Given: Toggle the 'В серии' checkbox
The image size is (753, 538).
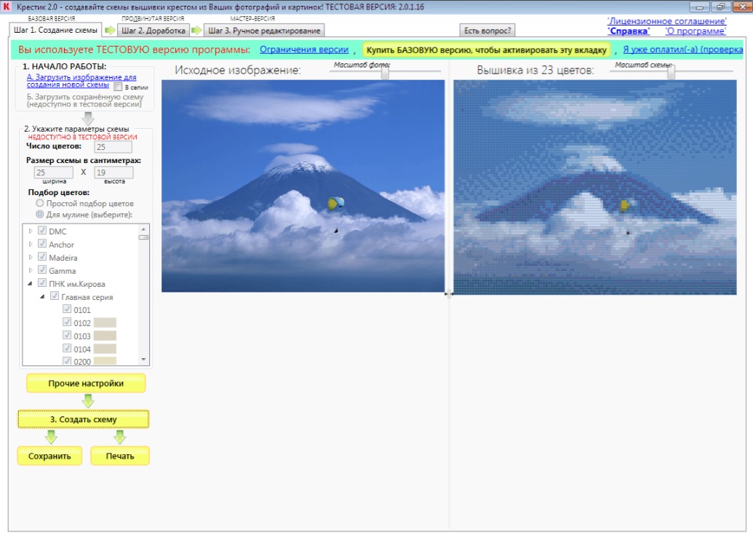Looking at the screenshot, I should (118, 87).
